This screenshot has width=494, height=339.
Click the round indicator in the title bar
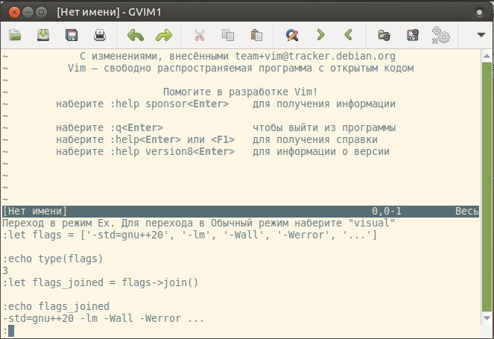click(x=479, y=12)
